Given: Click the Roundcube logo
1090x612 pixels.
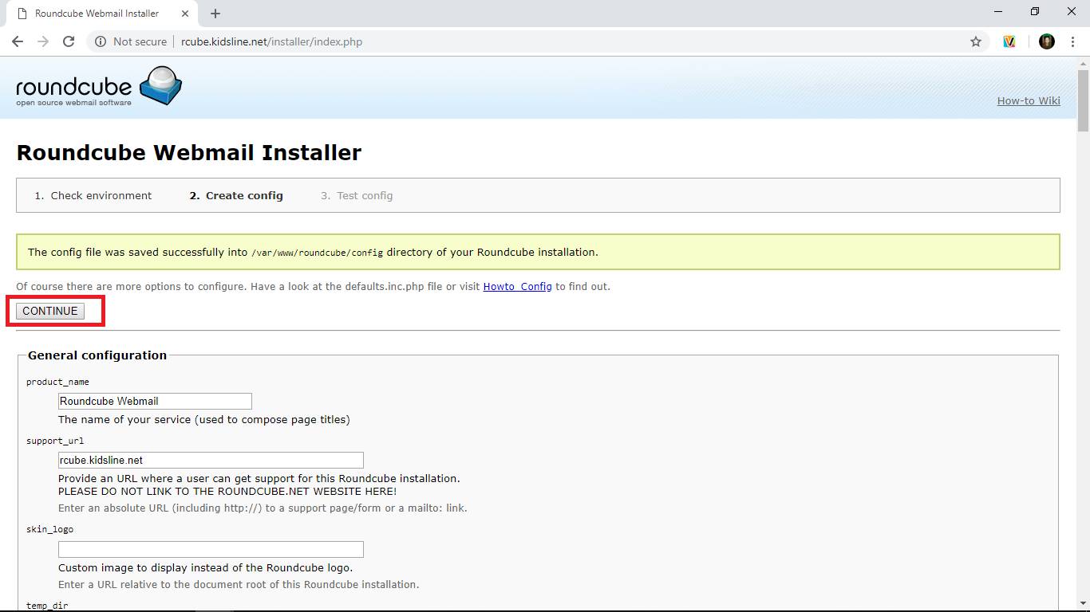Looking at the screenshot, I should click(99, 87).
